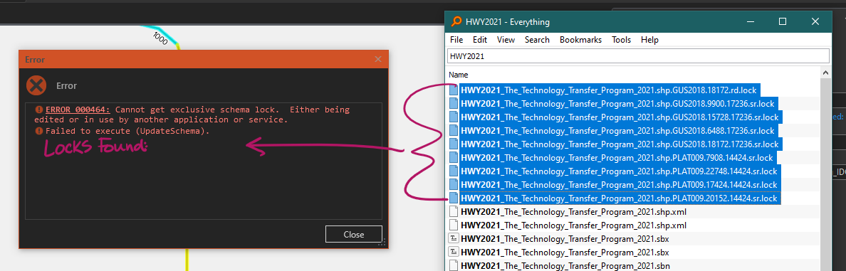Viewport: 846px width, 271px height.
Task: Sort results by the Name column header
Action: tap(459, 75)
